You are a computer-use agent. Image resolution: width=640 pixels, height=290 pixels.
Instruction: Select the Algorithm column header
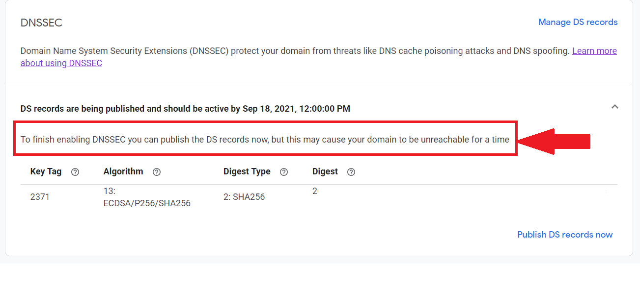coord(123,171)
